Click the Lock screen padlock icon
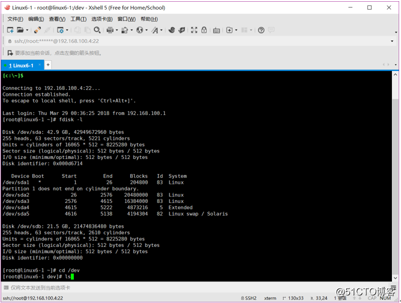This screenshot has width=401, height=303. [204, 30]
